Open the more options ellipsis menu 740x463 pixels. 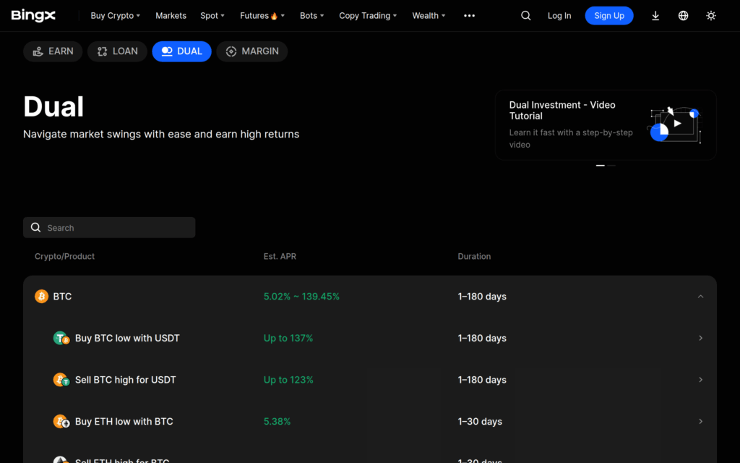coord(469,16)
